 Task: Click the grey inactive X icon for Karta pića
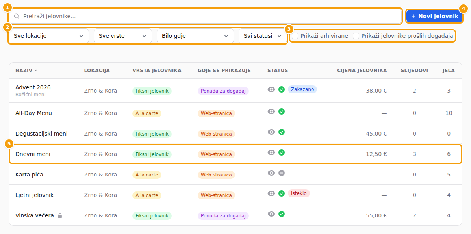point(282,173)
